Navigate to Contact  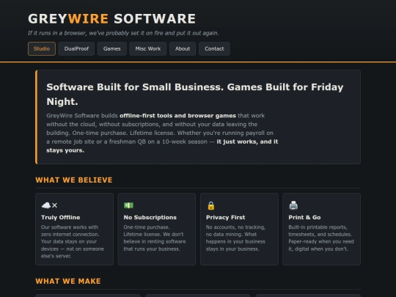pos(214,48)
